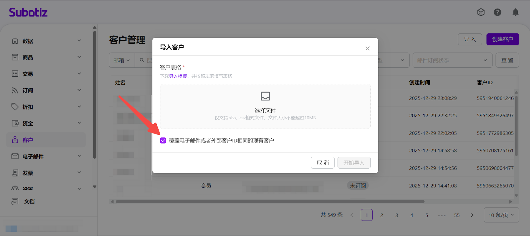Open the 导入模板 download link
The width and height of the screenshot is (530, 236).
point(178,76)
